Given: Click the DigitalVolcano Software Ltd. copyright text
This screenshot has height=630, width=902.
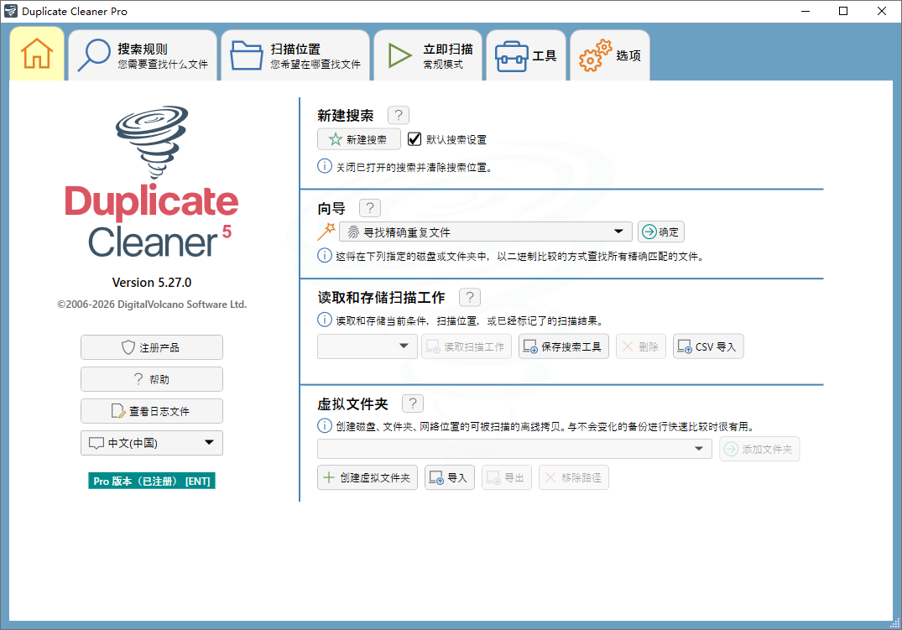Looking at the screenshot, I should (x=152, y=305).
